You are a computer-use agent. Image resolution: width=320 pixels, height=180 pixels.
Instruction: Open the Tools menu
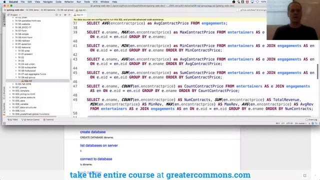(x=86, y=2)
